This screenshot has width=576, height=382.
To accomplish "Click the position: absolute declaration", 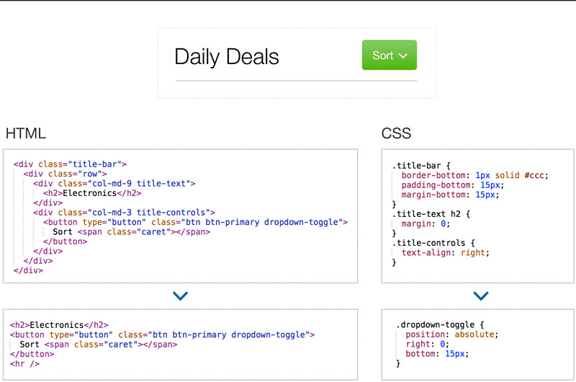I will pyautogui.click(x=451, y=334).
